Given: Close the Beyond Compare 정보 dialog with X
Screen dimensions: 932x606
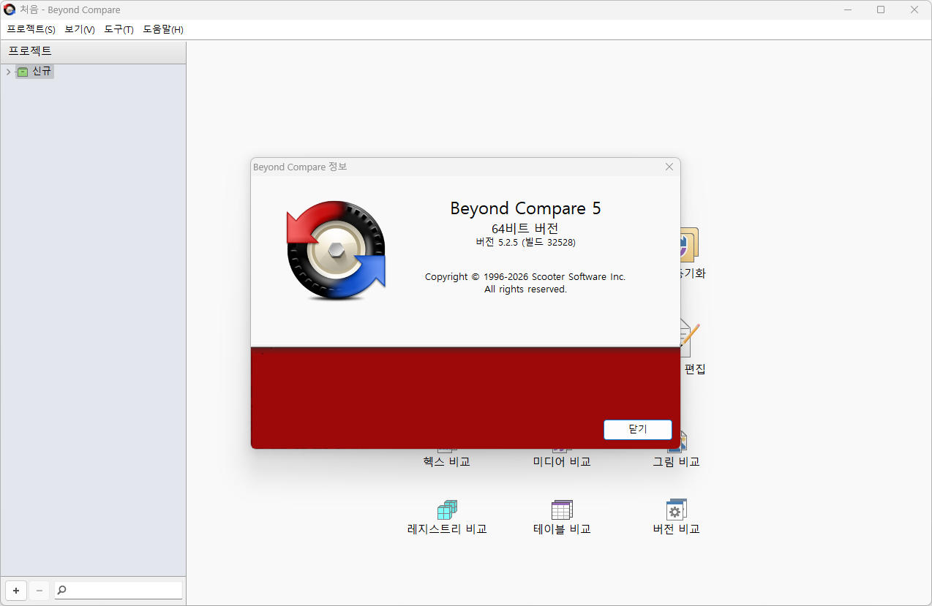Looking at the screenshot, I should pyautogui.click(x=669, y=167).
